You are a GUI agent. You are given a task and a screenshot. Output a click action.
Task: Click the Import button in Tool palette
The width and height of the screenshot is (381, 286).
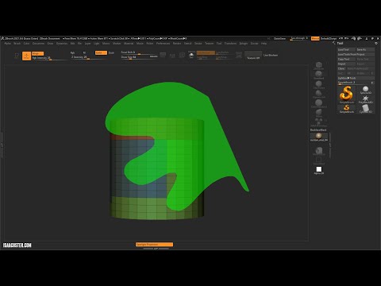(346, 64)
